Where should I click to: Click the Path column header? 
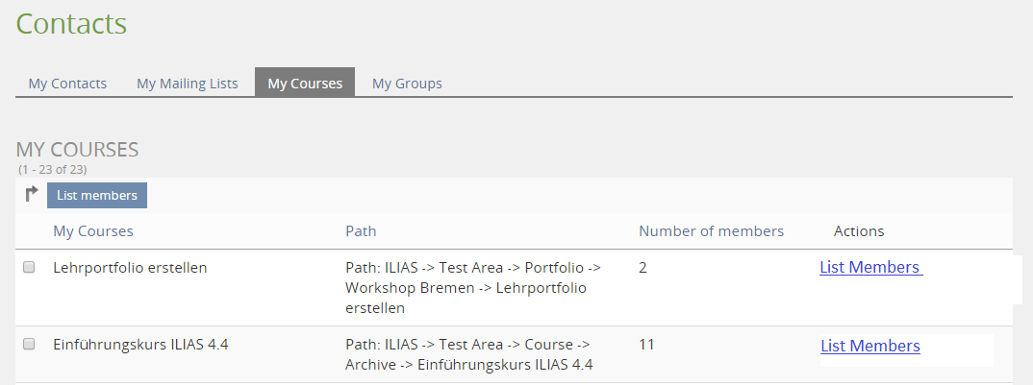pos(361,231)
